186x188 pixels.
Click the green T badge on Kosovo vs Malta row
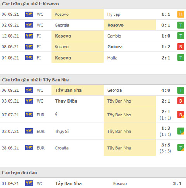pyautogui.click(x=181, y=58)
